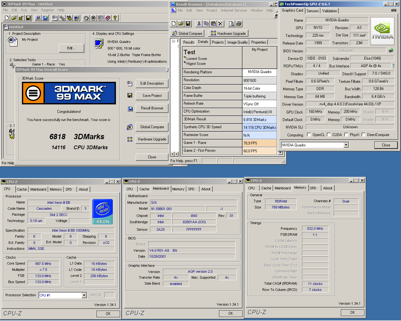The image size is (401, 321).
Task: Toggle the OpenCL checkbox in GPU-Z
Action: [x=309, y=134]
